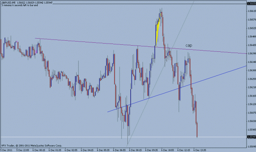This screenshot has width=256, height=152.
Task: Click the 1.56210 price axis label
Action: (251, 88)
